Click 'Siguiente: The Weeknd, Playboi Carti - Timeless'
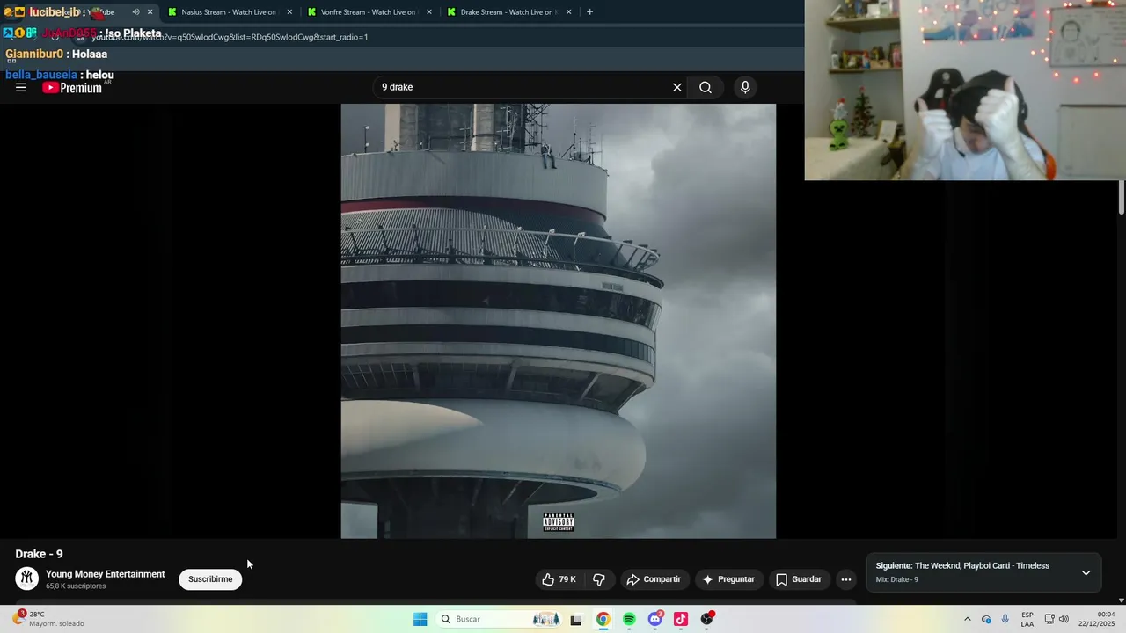Screen dimensions: 1126x633 tap(962, 565)
